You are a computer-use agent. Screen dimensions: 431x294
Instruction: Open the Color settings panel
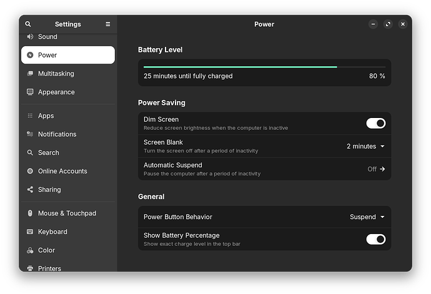coord(47,250)
